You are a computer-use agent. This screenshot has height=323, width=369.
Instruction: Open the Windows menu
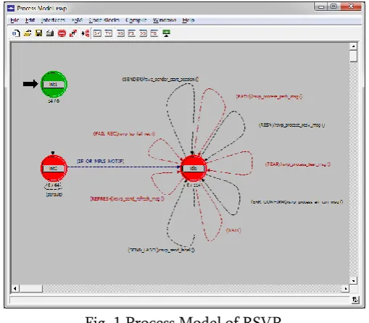pos(165,20)
